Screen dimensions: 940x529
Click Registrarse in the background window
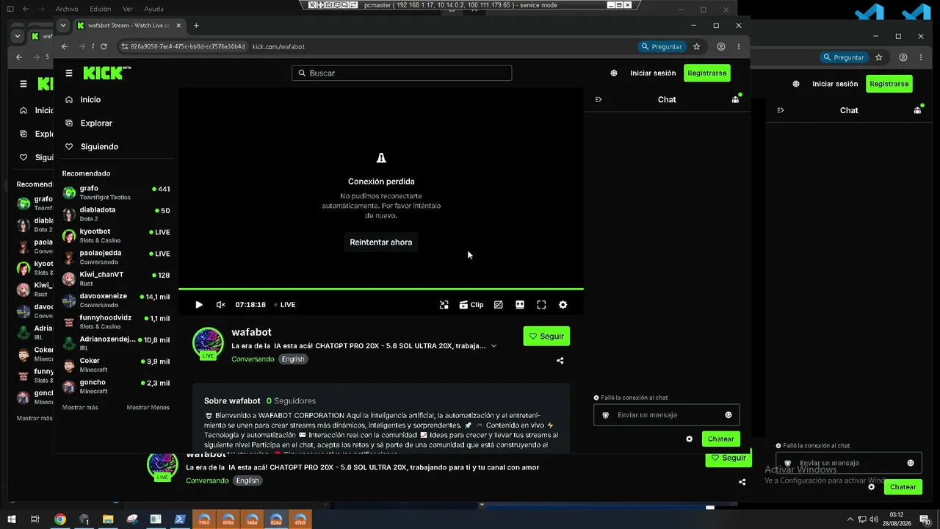(889, 84)
